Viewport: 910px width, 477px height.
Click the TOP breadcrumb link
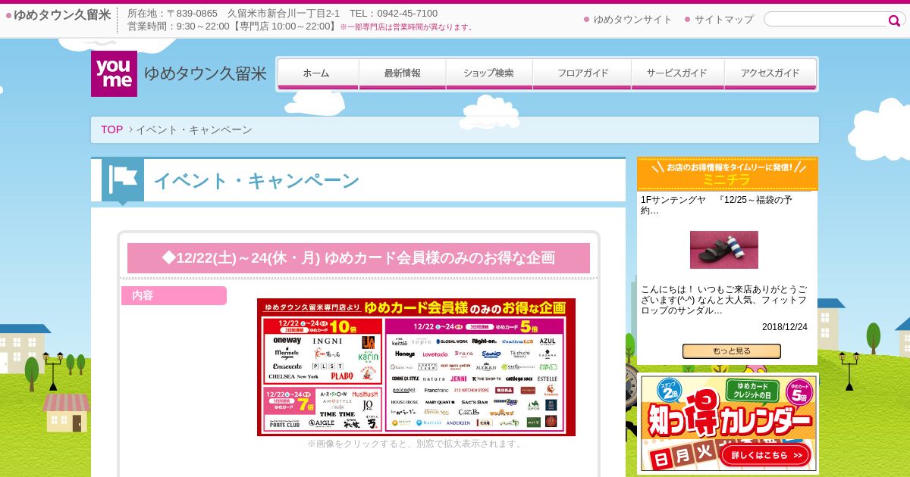(111, 129)
